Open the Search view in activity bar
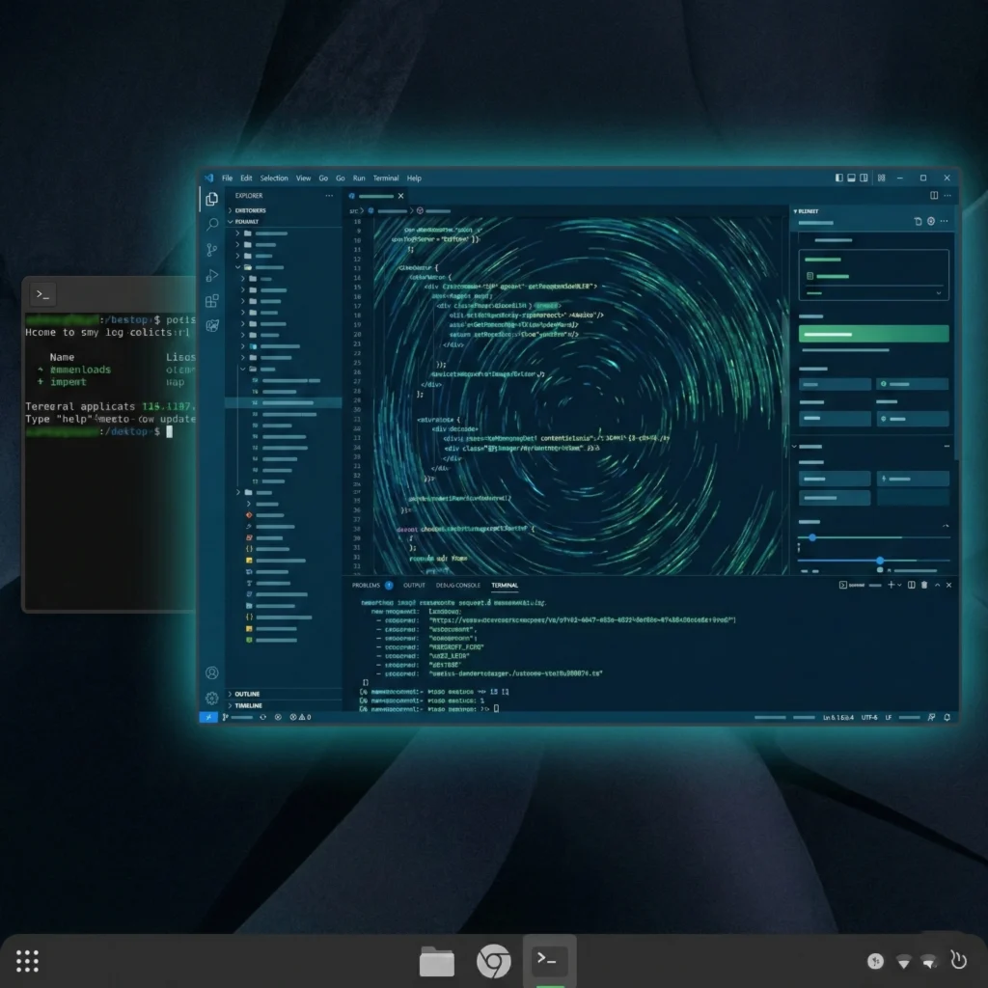This screenshot has height=988, width=988. pos(212,224)
